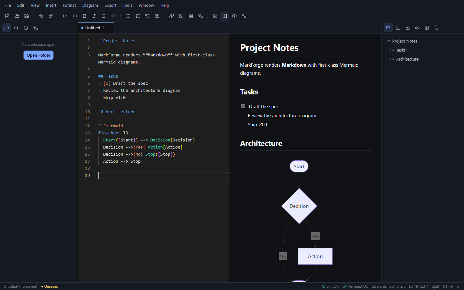Open the Export menu
This screenshot has width=464, height=290.
[111, 5]
